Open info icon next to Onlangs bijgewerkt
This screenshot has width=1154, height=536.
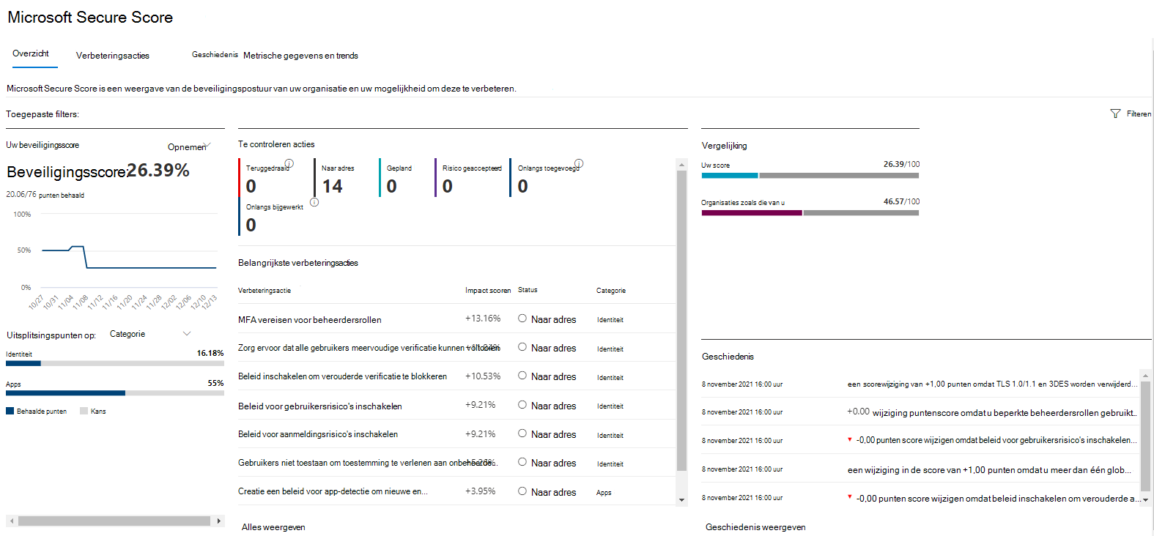pos(314,202)
